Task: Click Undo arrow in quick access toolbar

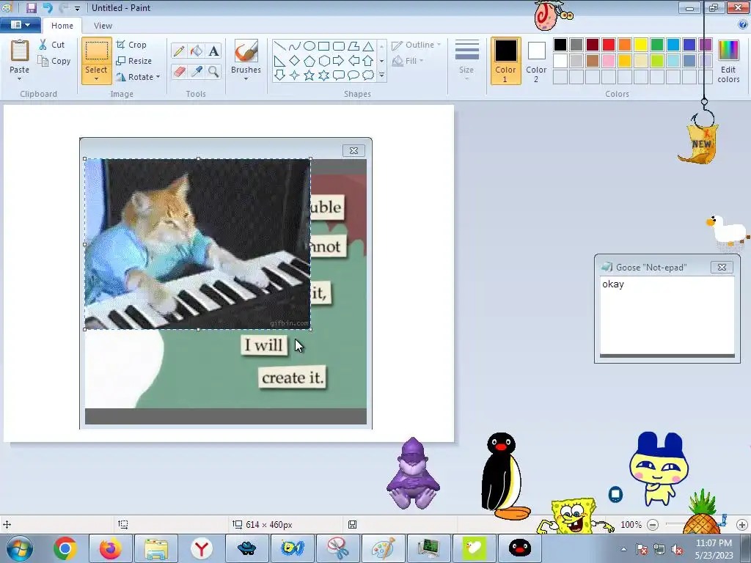Action: [x=47, y=7]
